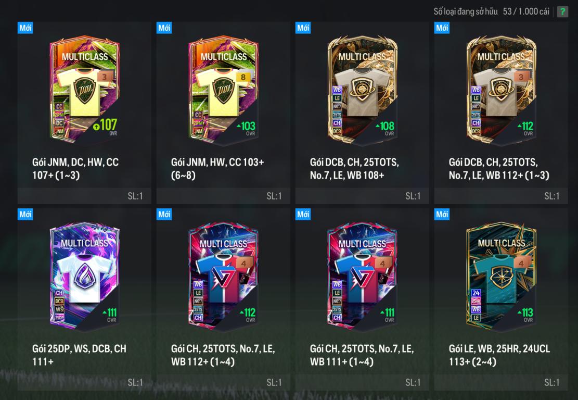Screen dimensions: 578x400
Task: Click the shield crest on the 107 pack shirt
Action: click(85, 90)
